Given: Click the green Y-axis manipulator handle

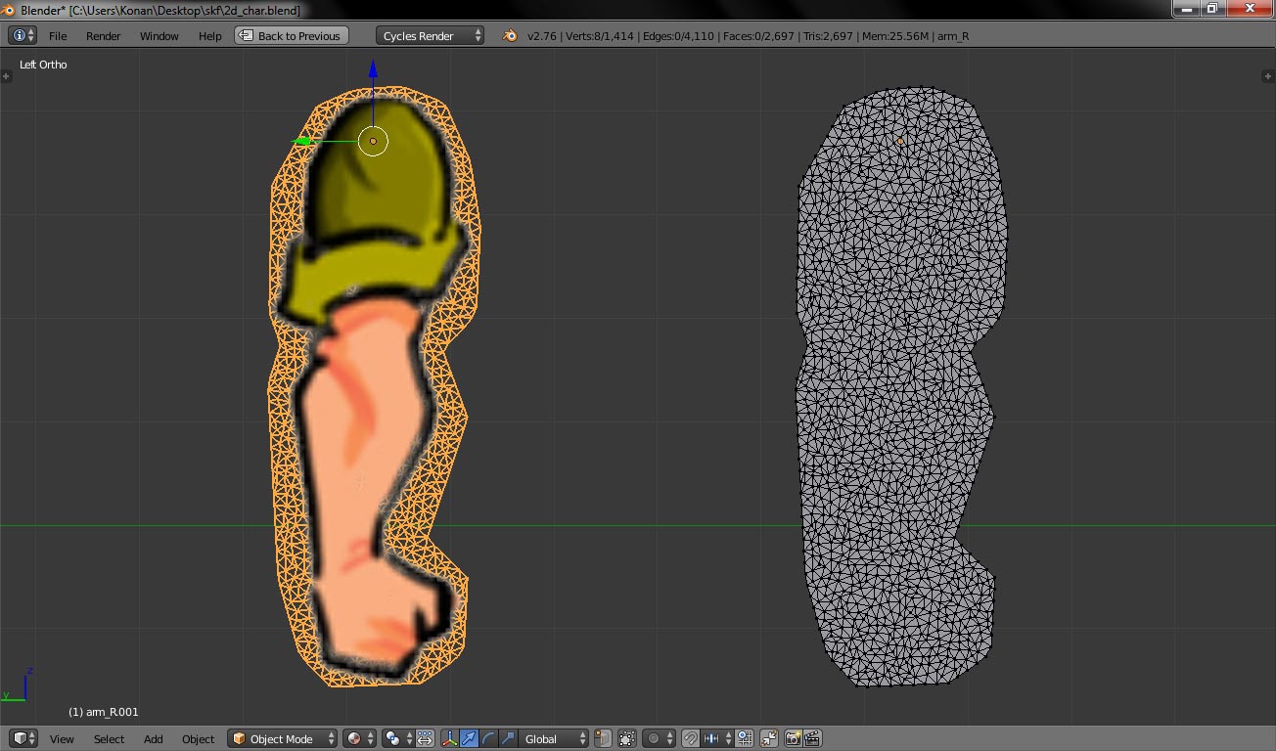Looking at the screenshot, I should click(302, 142).
